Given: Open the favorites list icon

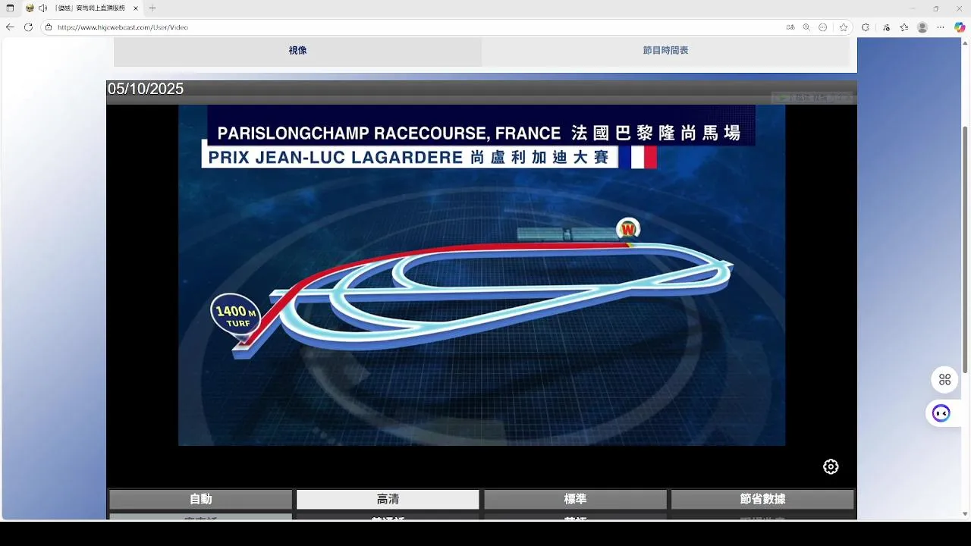Looking at the screenshot, I should [x=904, y=27].
